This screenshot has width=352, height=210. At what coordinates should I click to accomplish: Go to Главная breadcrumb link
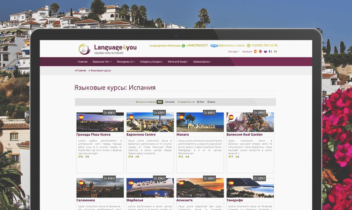pos(80,70)
